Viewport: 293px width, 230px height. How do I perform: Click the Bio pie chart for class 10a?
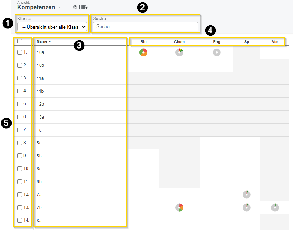(x=143, y=52)
